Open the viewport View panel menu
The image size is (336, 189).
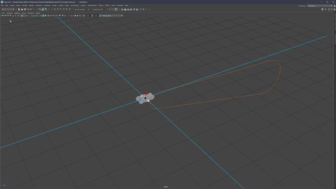coord(3,13)
